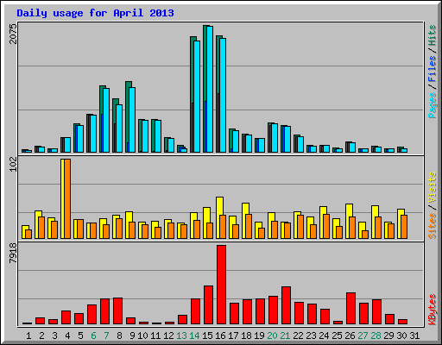The image size is (442, 345).
Task: Click the red 'KBytes' legend label
Action: tap(433, 310)
